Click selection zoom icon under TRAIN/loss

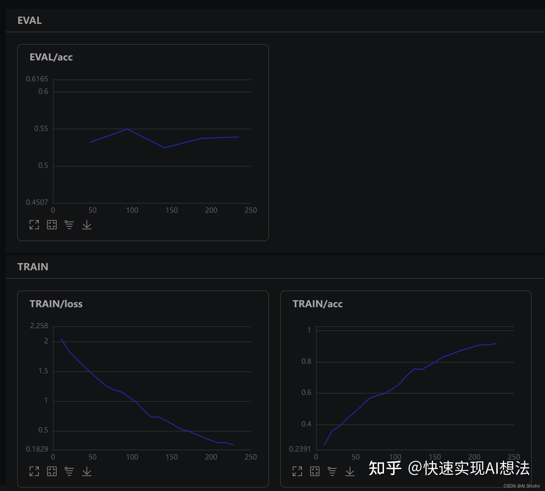(x=52, y=471)
